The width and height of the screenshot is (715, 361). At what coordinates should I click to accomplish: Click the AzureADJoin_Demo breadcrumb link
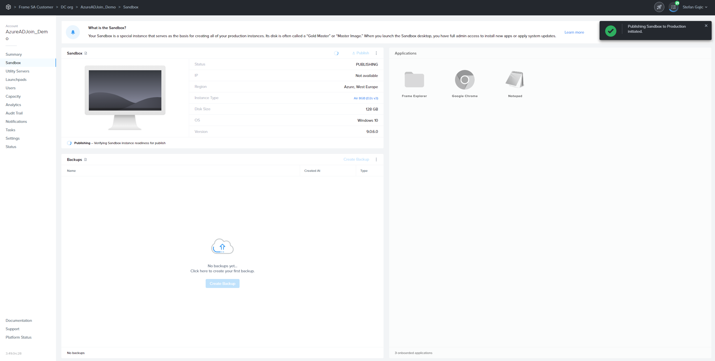[x=98, y=7]
